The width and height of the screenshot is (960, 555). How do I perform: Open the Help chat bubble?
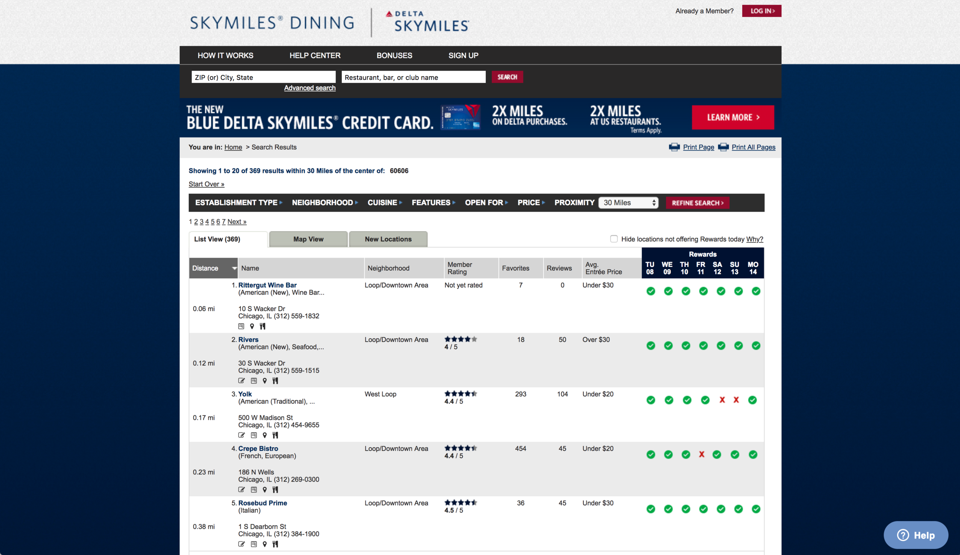pos(915,535)
